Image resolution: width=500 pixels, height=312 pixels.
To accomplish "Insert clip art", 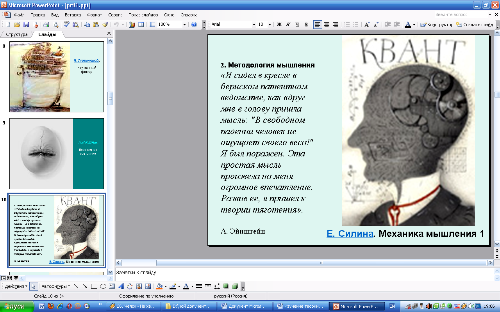I will (x=139, y=286).
